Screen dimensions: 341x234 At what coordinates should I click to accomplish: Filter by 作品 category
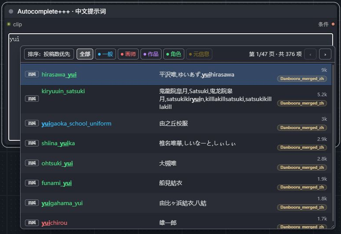[x=151, y=54]
